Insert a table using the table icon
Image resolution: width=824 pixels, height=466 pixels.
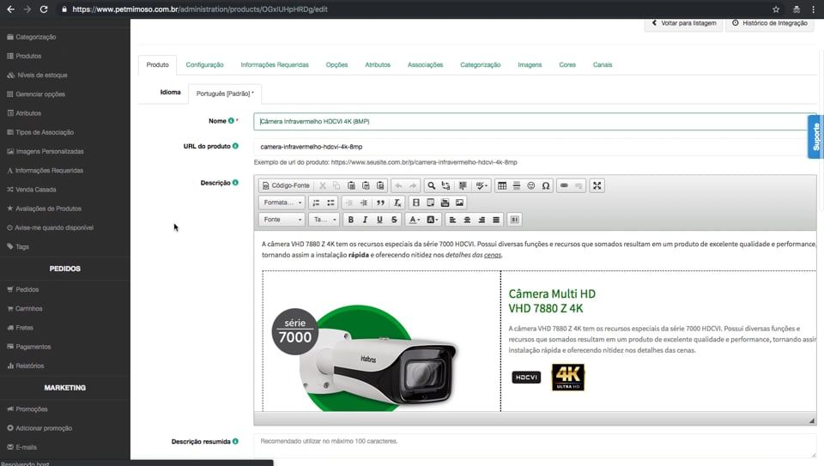pyautogui.click(x=502, y=185)
